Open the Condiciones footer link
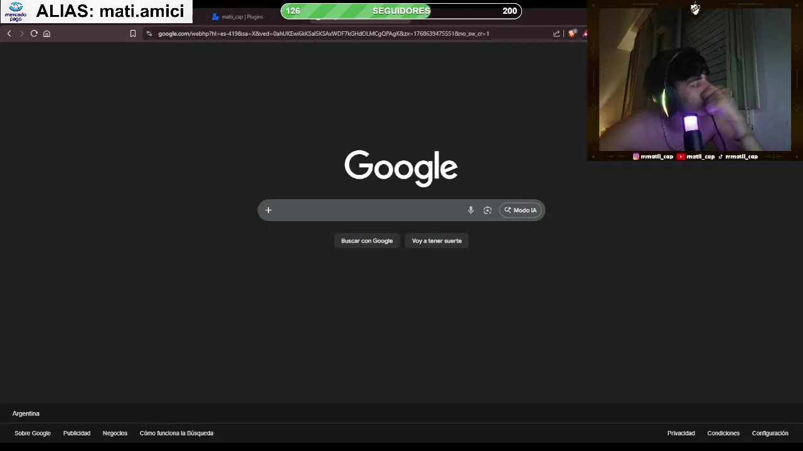 [x=723, y=433]
